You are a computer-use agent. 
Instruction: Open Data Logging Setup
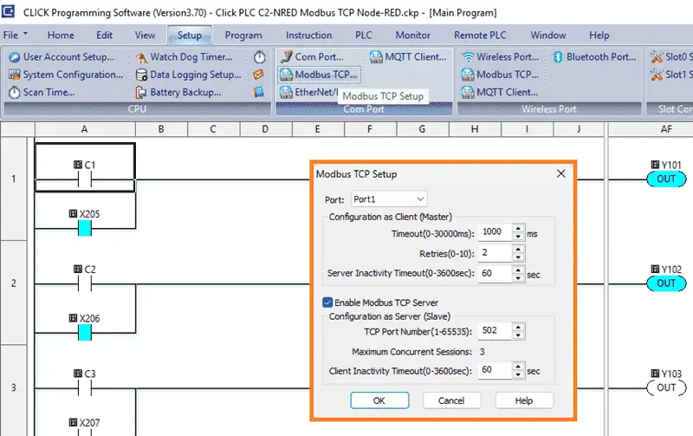coord(189,75)
